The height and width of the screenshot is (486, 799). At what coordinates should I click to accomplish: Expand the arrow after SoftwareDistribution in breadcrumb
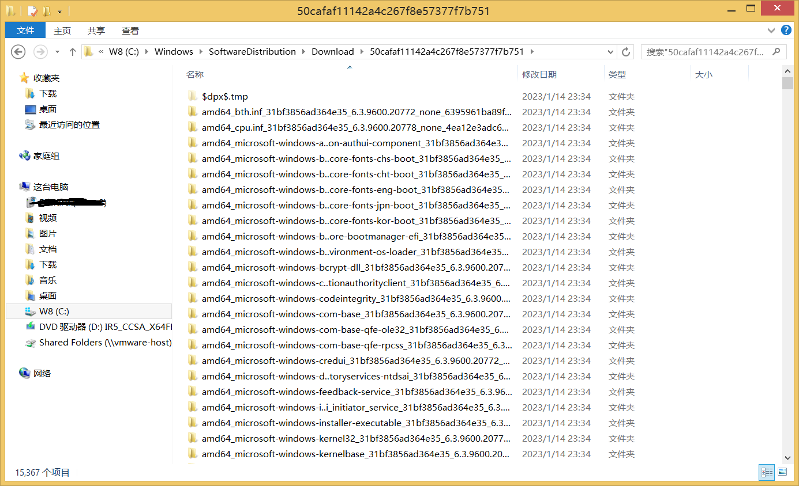304,51
